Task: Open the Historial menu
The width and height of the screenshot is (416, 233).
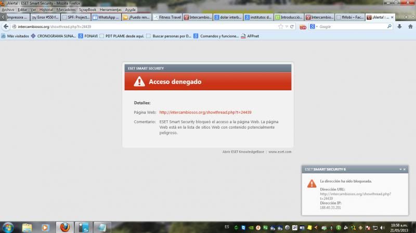Action: click(46, 9)
